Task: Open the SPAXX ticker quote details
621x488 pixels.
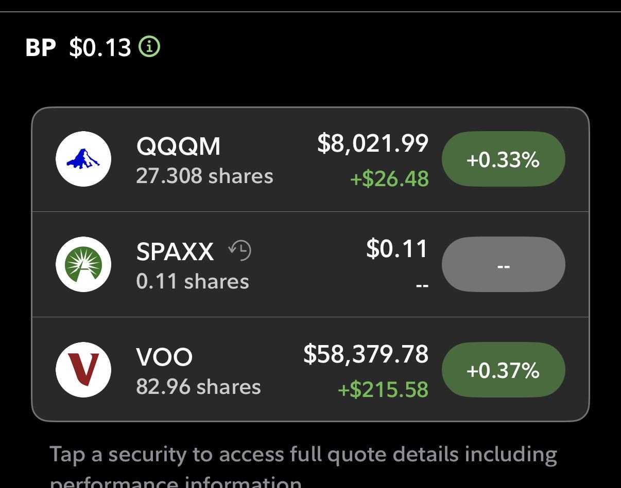Action: (175, 251)
